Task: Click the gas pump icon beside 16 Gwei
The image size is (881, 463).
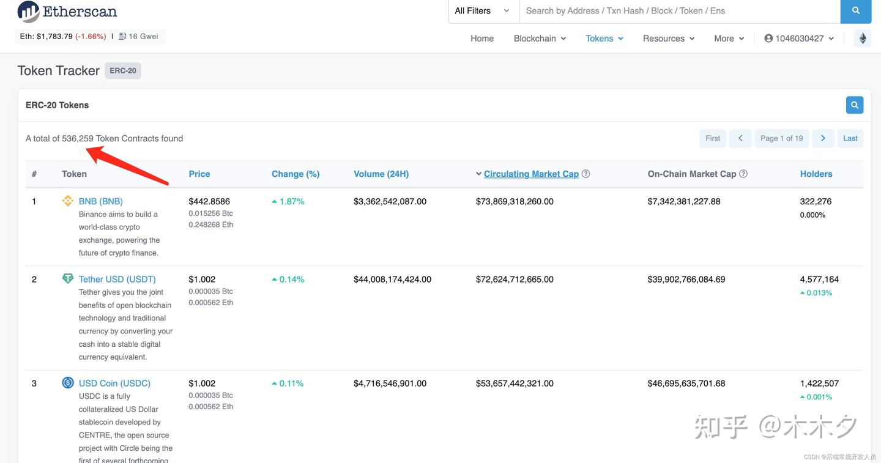Action: coord(122,35)
